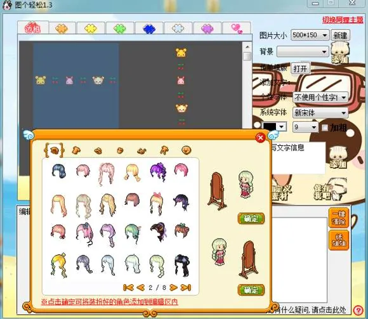Go to last hairstyle page
The width and height of the screenshot is (368, 319).
(186, 287)
